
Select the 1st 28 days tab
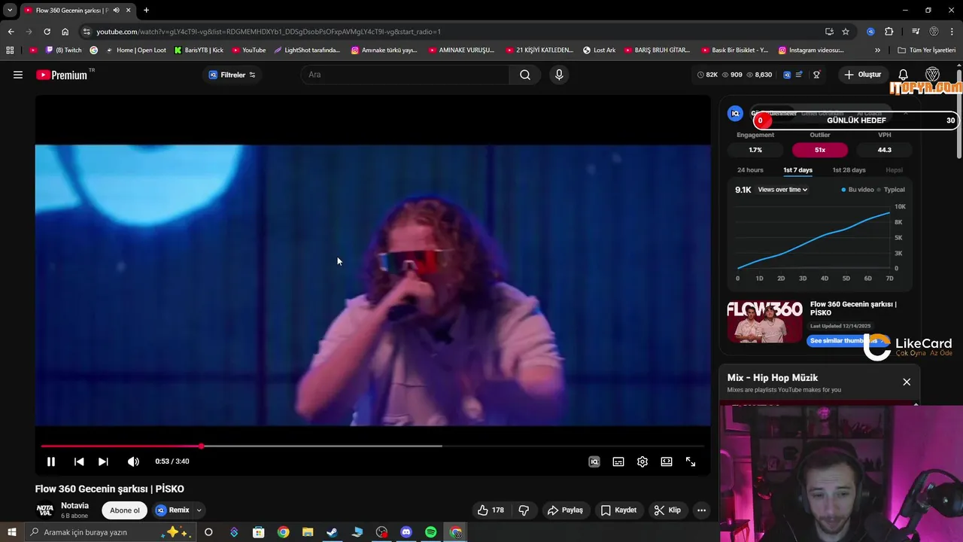[x=849, y=170]
